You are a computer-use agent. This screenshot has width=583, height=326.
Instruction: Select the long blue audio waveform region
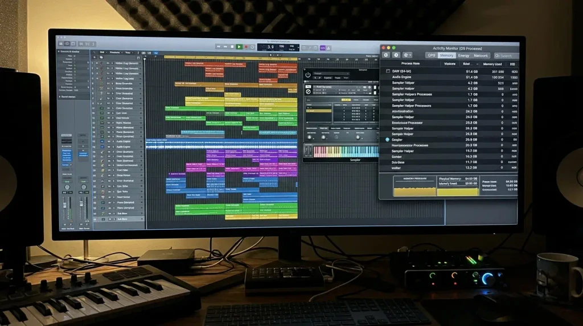221,144
